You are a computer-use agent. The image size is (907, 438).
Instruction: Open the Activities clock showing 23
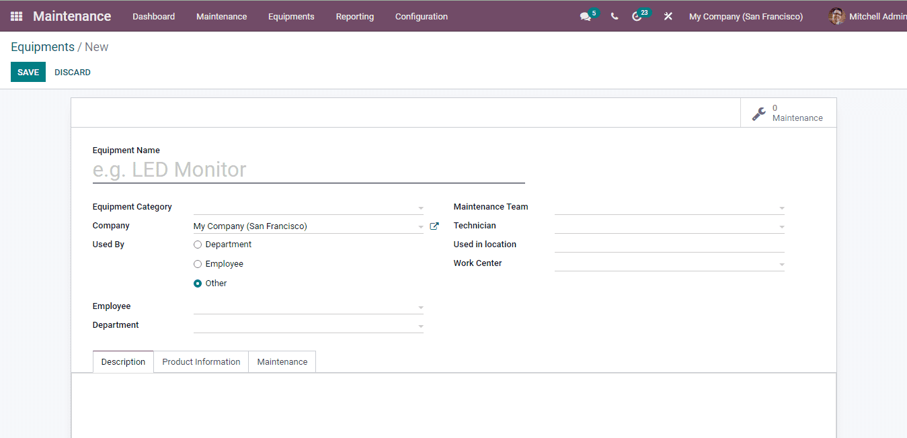pos(637,16)
